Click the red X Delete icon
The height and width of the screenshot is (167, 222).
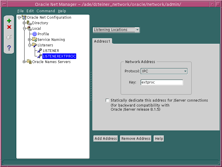(9, 27)
